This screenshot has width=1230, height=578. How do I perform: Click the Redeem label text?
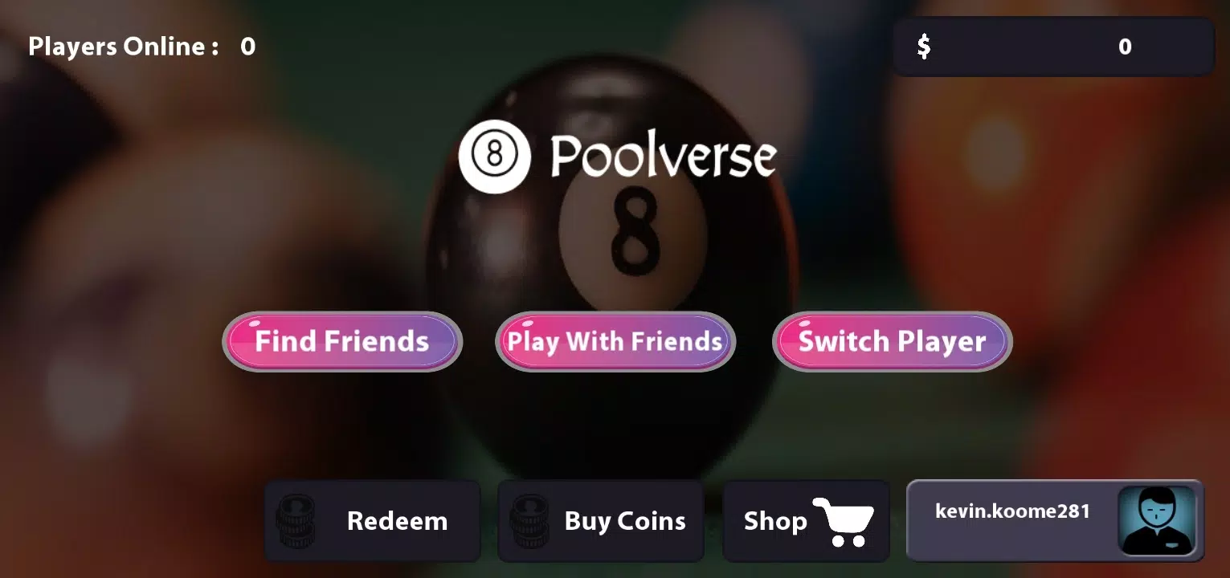coord(397,521)
